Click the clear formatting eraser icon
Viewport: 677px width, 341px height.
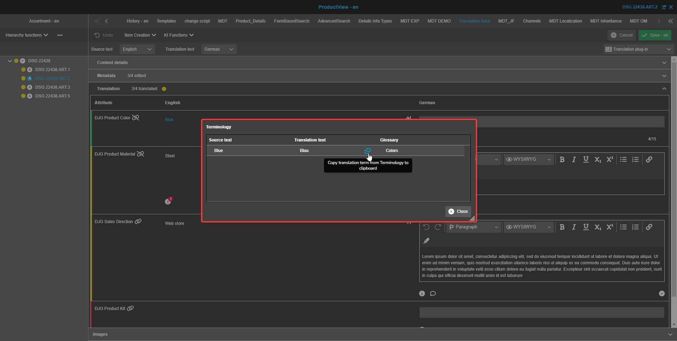coord(426,241)
